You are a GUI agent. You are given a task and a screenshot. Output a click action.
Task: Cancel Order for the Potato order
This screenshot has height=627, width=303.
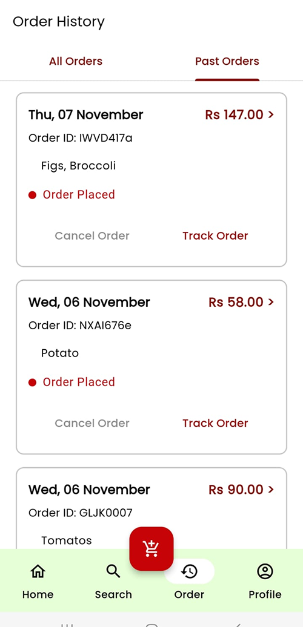click(92, 423)
